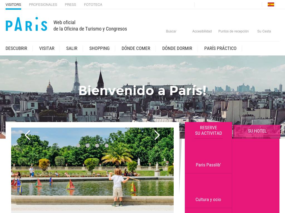Click the Paris Passlib' link

[x=208, y=165]
